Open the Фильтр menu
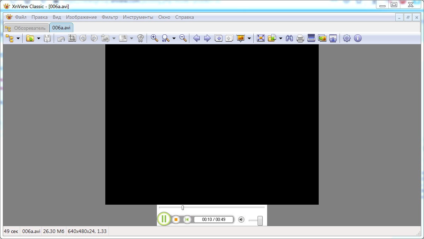424x239 pixels. [110, 17]
